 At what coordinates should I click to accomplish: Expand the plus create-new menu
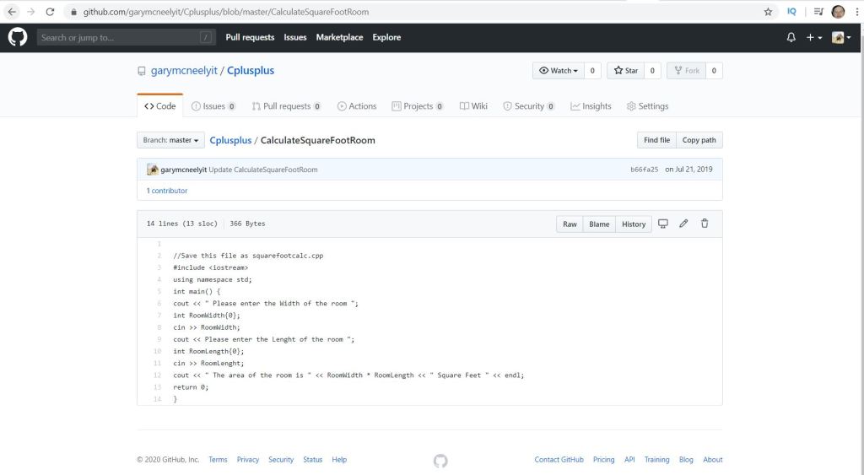[x=814, y=37]
